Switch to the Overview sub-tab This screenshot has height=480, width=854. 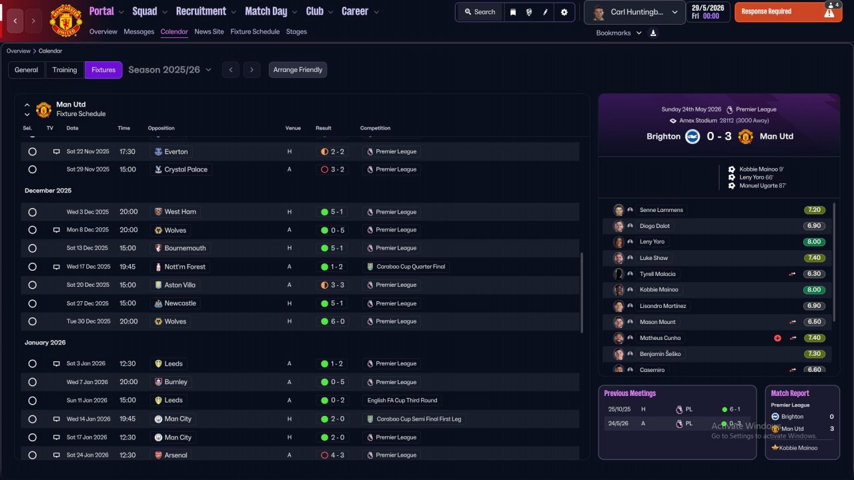coord(103,31)
